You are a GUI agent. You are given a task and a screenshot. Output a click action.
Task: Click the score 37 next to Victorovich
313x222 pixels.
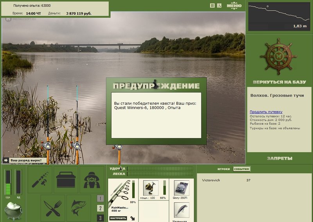point(248,180)
